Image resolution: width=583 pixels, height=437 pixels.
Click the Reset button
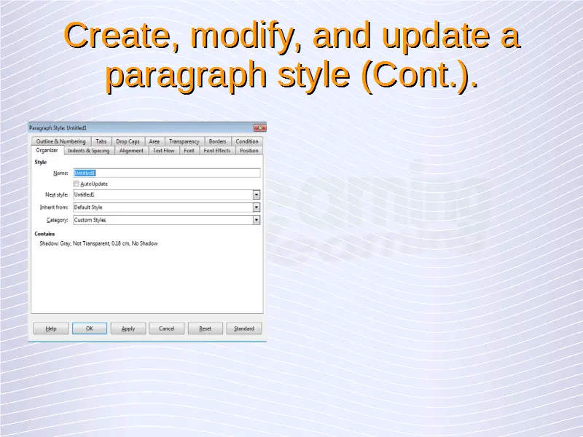206,328
